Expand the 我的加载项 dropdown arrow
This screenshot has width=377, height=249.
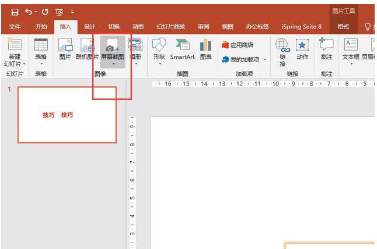265,59
